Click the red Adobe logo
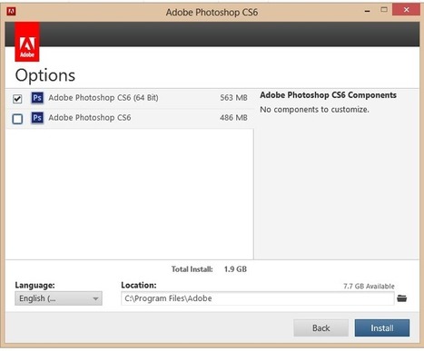 (27, 42)
